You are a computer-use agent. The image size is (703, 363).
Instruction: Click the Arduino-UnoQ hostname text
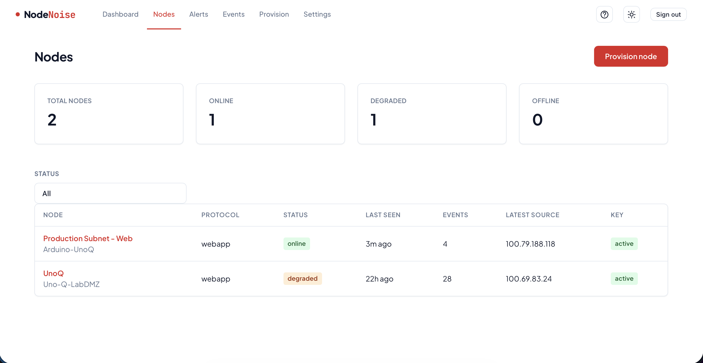pos(69,249)
